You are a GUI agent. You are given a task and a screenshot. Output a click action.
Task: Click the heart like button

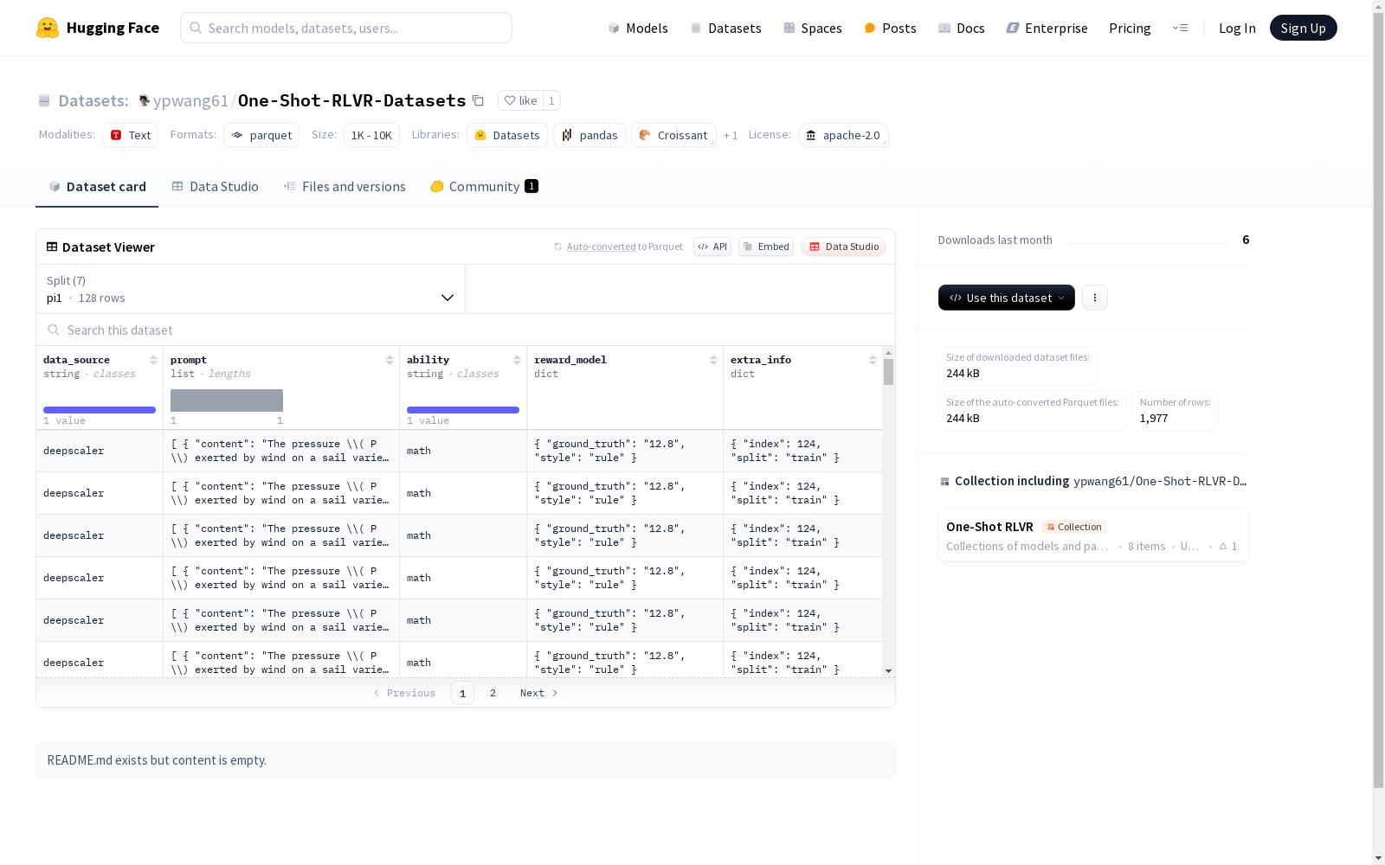520,100
